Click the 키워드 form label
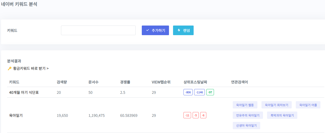This screenshot has height=133, width=325. 12,31
